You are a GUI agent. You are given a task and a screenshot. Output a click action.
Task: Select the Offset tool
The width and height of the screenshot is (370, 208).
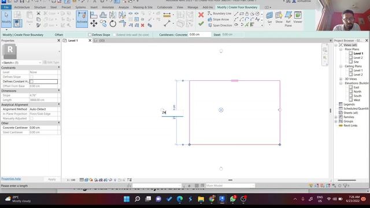pyautogui.click(x=103, y=15)
